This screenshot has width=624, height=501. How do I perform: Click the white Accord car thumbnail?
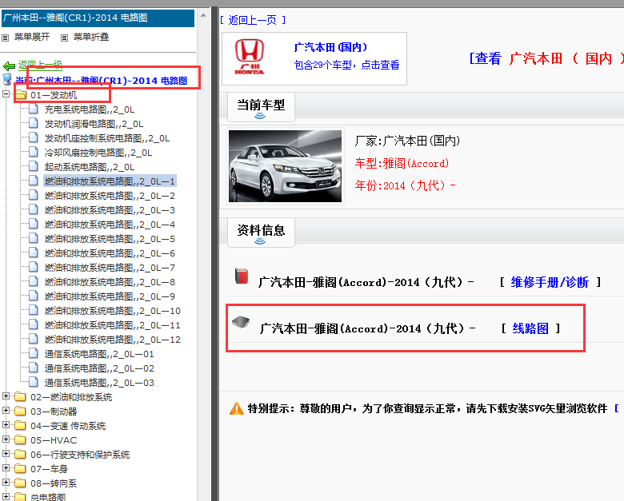click(285, 166)
